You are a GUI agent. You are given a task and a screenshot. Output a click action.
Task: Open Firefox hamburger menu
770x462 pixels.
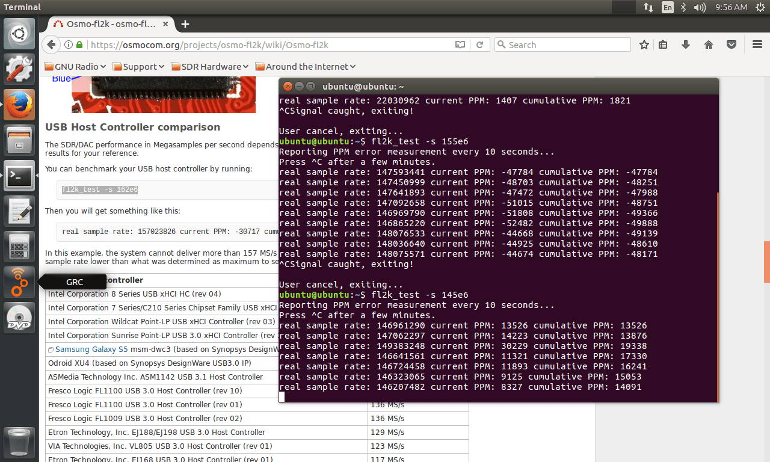pos(757,45)
